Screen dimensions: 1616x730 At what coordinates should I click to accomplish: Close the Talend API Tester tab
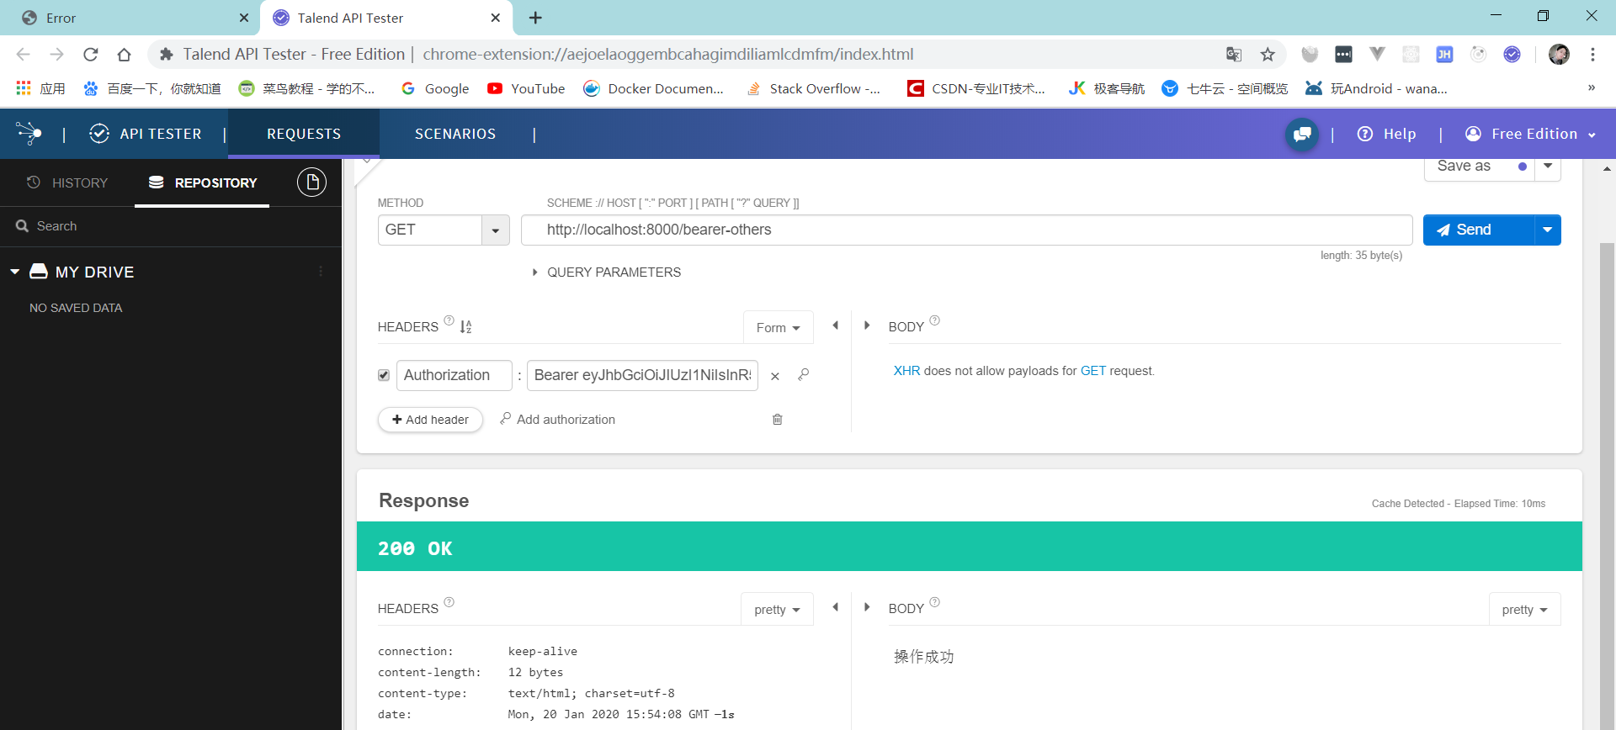[496, 18]
